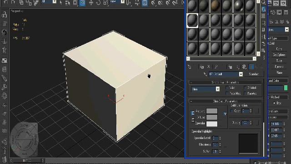This screenshot has width=291, height=164.
Task: Open the selection filter dropdown
Action: (55, 2)
